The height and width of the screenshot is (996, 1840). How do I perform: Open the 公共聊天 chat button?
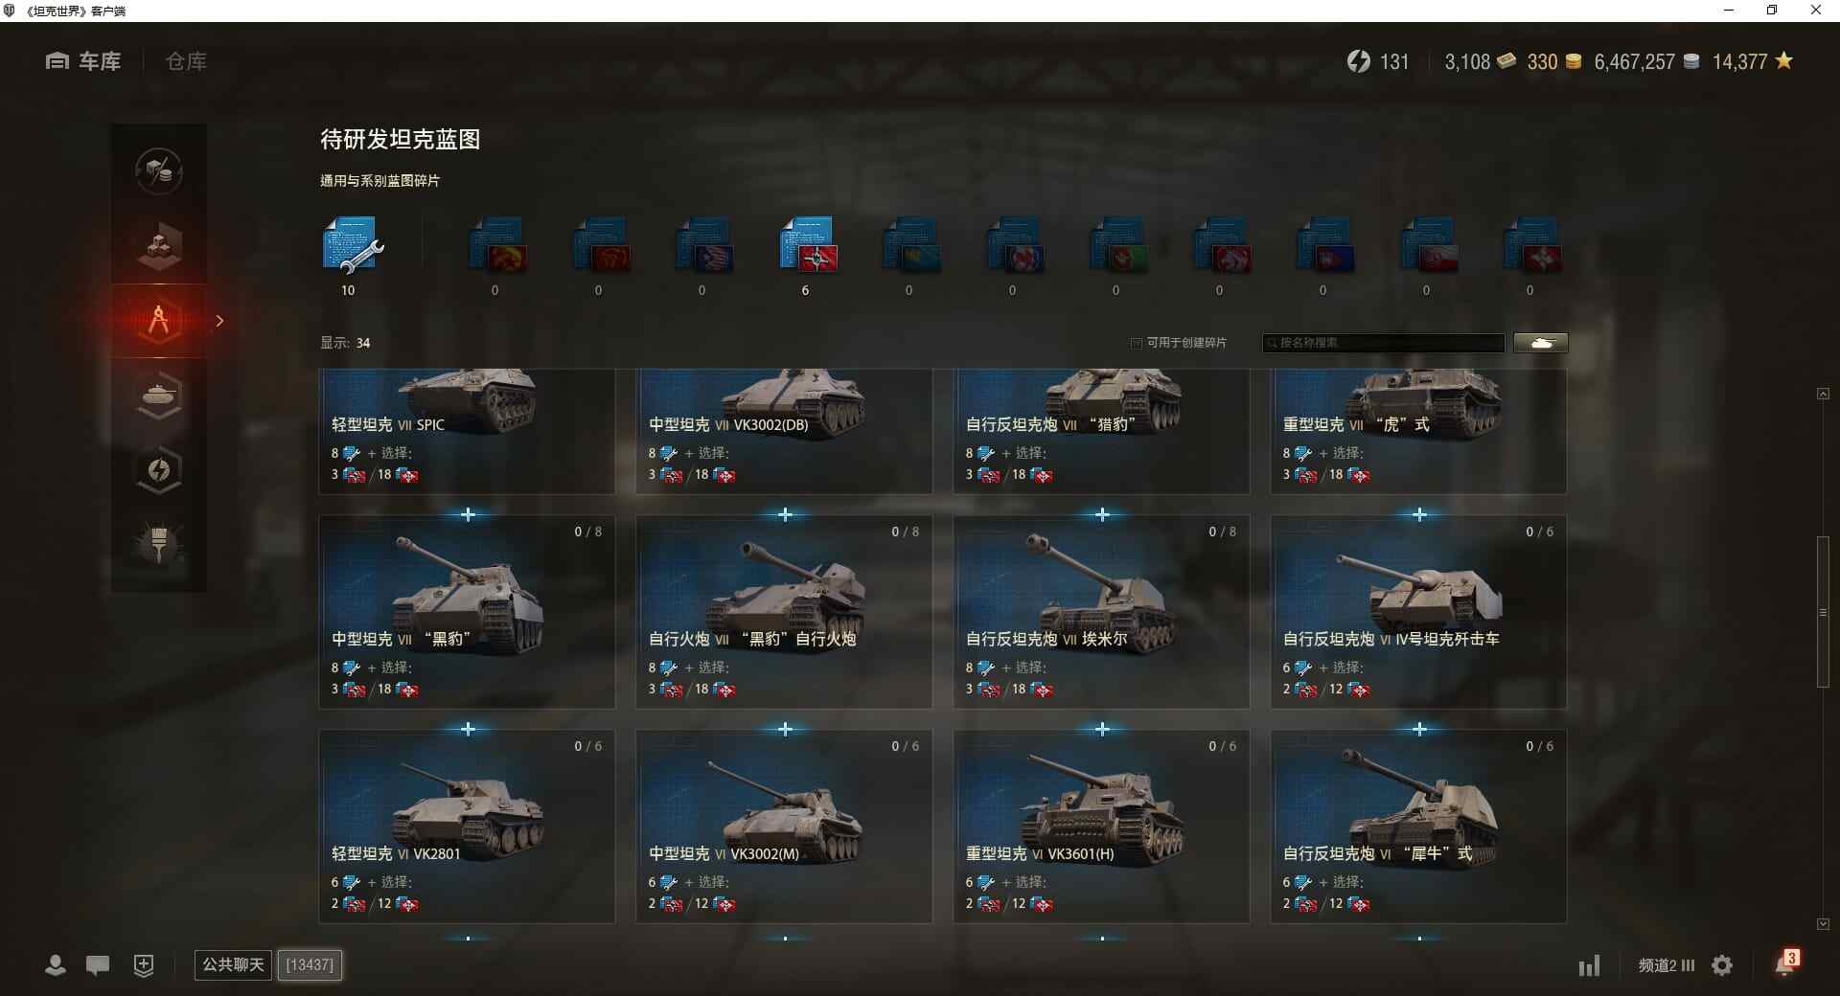(233, 964)
